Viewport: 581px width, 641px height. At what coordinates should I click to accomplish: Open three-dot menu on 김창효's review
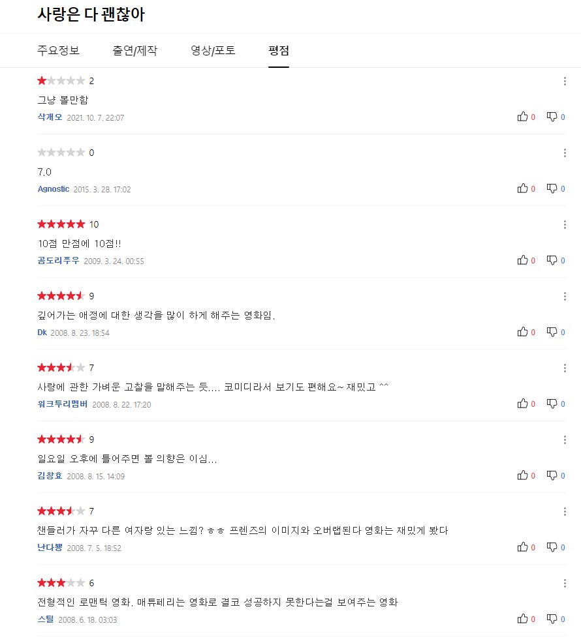click(x=565, y=440)
